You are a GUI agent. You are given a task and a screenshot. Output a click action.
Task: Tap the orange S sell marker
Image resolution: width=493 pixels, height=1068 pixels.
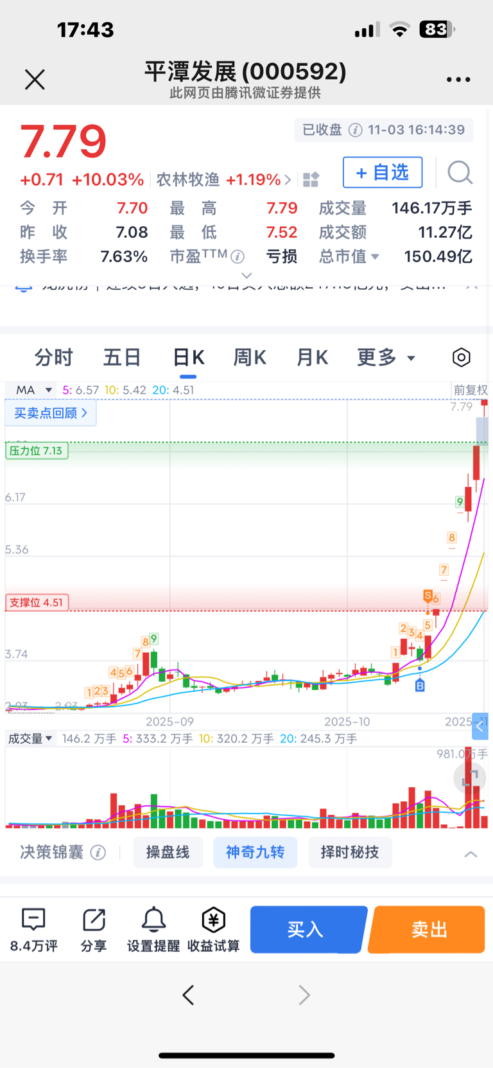click(428, 596)
